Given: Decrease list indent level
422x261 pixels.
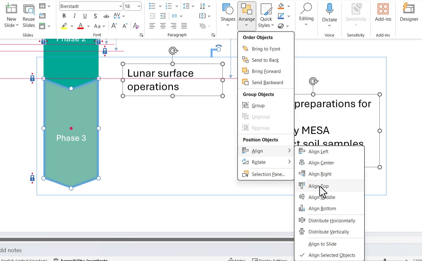Looking at the screenshot, I should pyautogui.click(x=152, y=16).
